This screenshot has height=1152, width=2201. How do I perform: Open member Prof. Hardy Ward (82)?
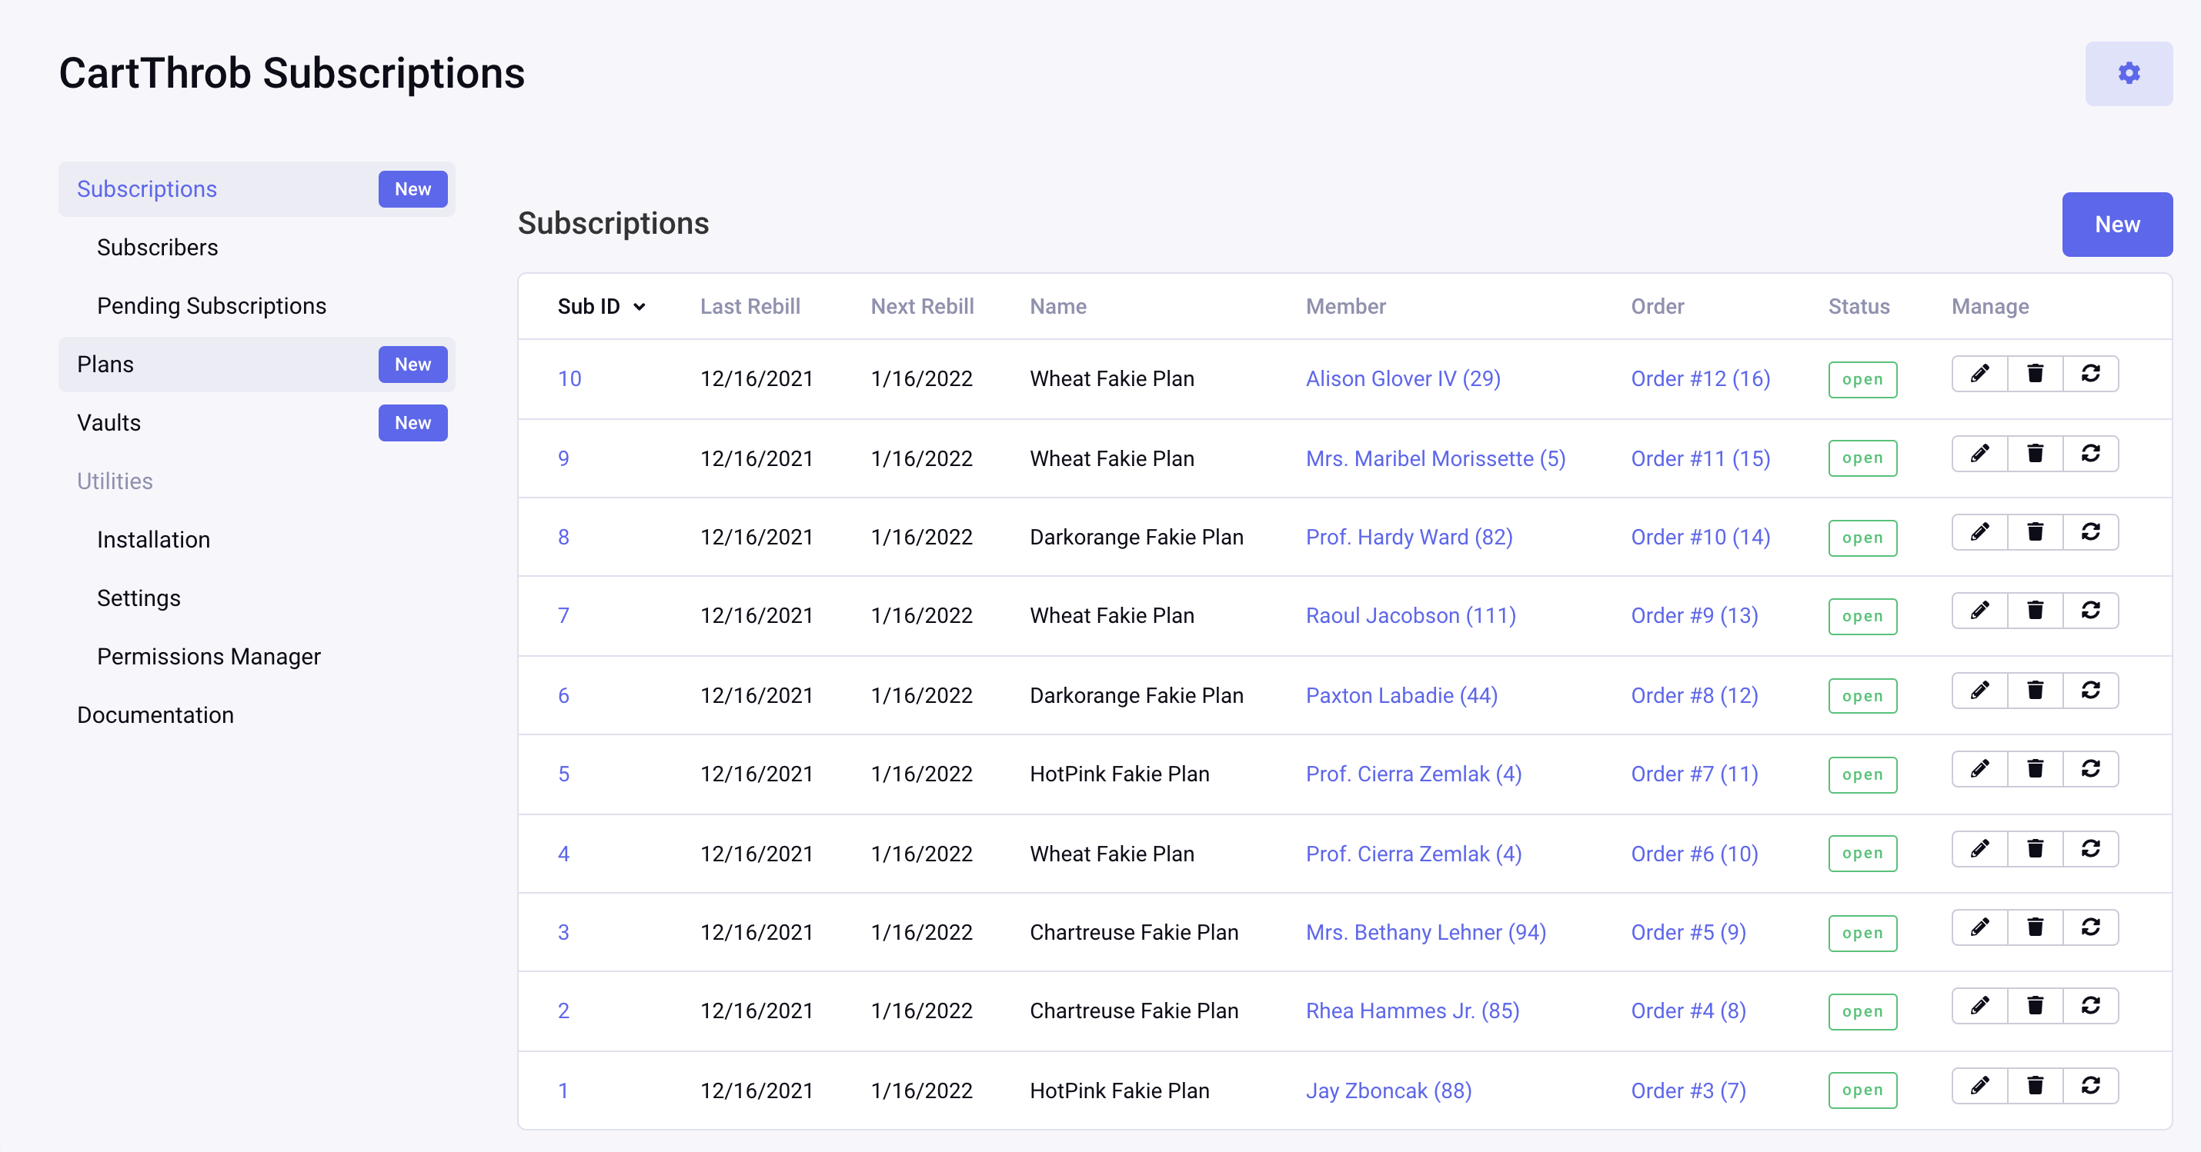click(1408, 537)
